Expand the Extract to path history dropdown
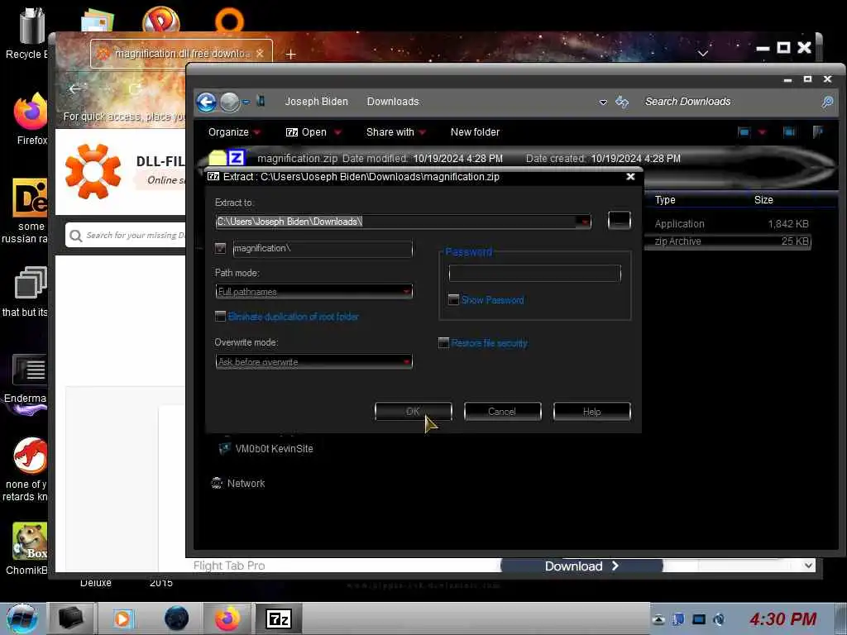 [x=585, y=222]
